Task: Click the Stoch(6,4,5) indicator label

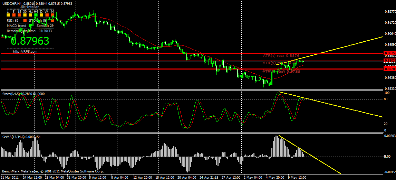Action: click(9, 94)
